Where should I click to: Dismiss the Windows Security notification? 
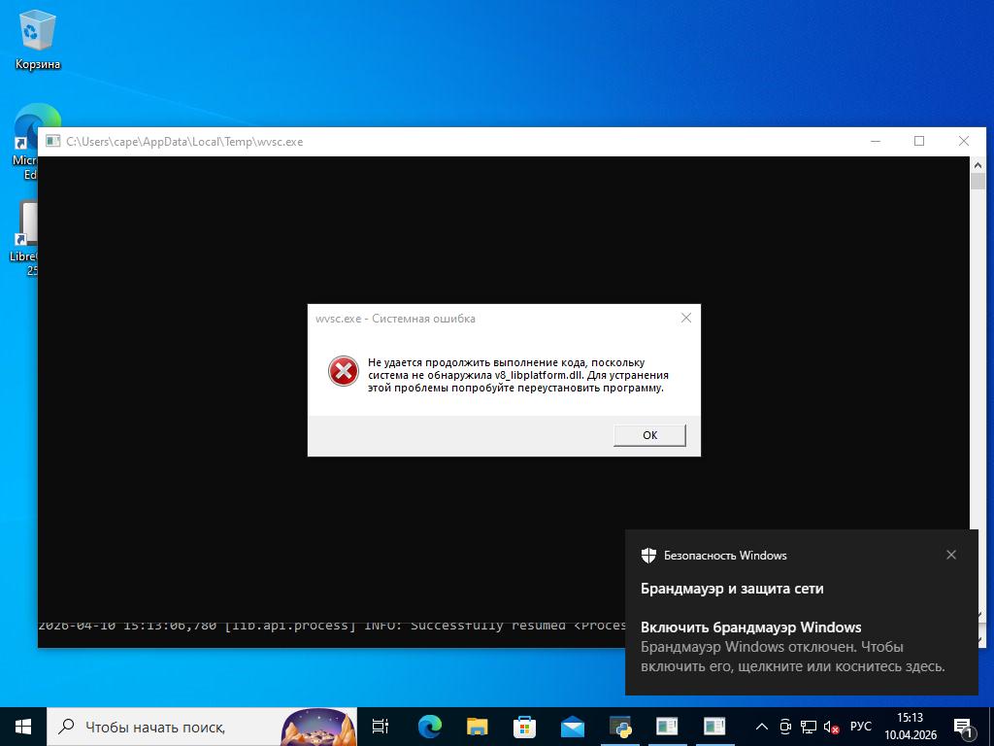click(950, 555)
